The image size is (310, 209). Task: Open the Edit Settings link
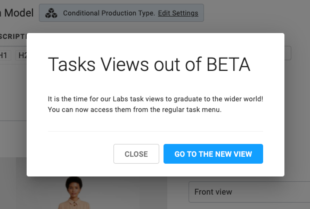click(178, 13)
